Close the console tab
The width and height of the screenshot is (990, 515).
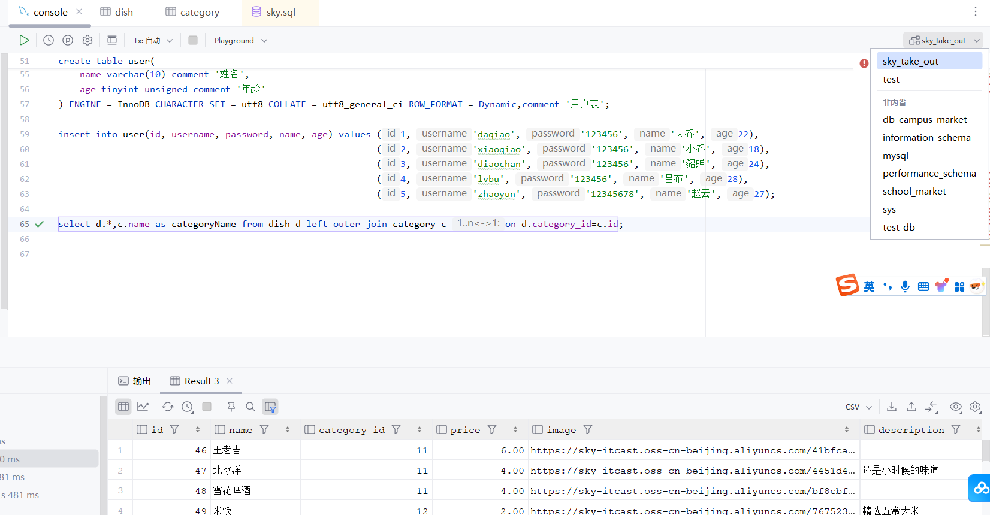(79, 11)
